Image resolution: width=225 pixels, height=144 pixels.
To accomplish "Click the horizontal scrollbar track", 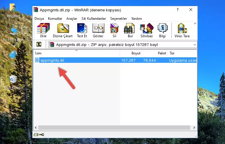I will coord(114,127).
